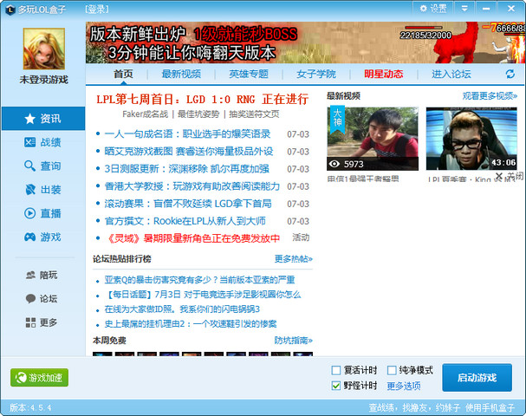The width and height of the screenshot is (526, 416).
Task: Play the video thumbnail showing 43:06
Action: [x=471, y=139]
